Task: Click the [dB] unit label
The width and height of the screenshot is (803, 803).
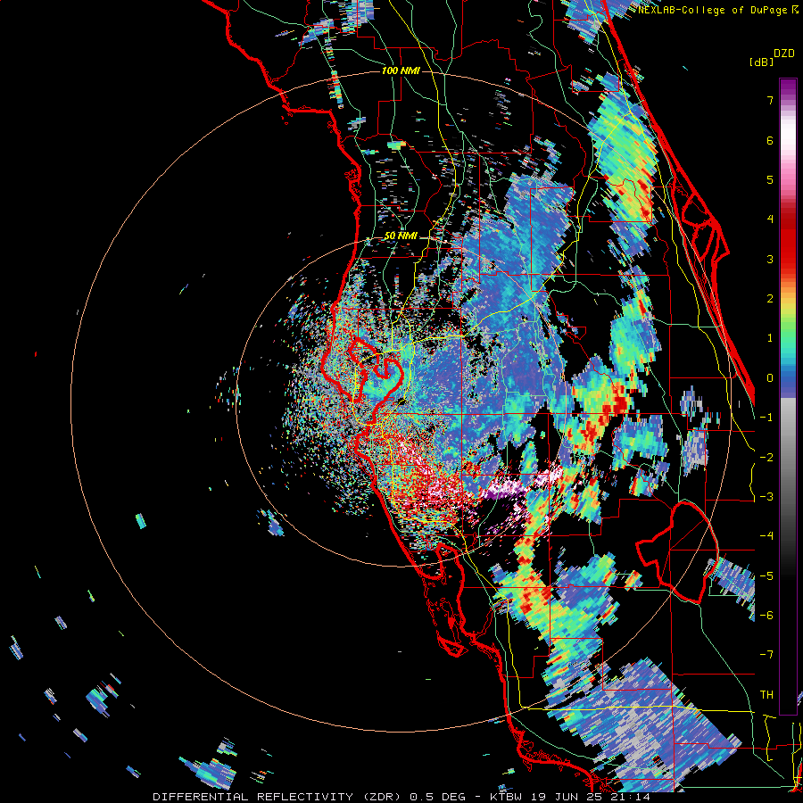Action: tap(762, 62)
